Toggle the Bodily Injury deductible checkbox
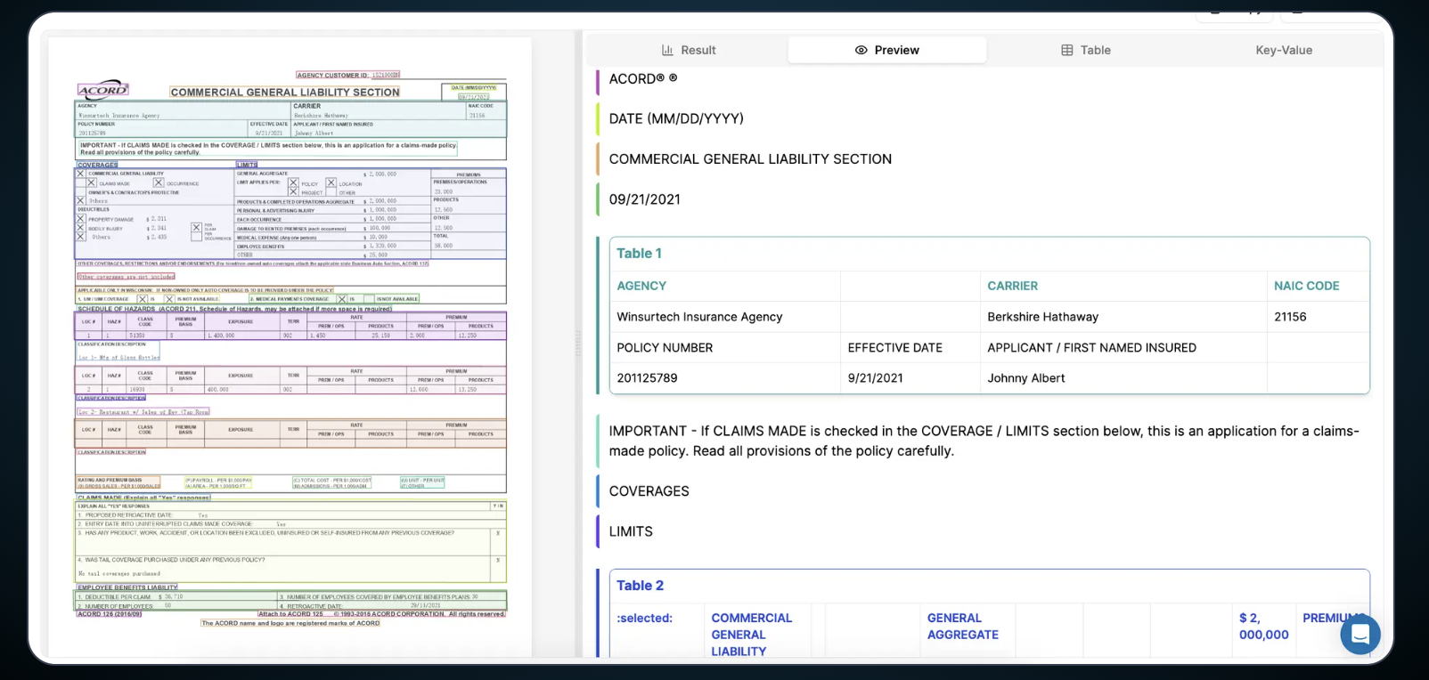 (x=81, y=228)
